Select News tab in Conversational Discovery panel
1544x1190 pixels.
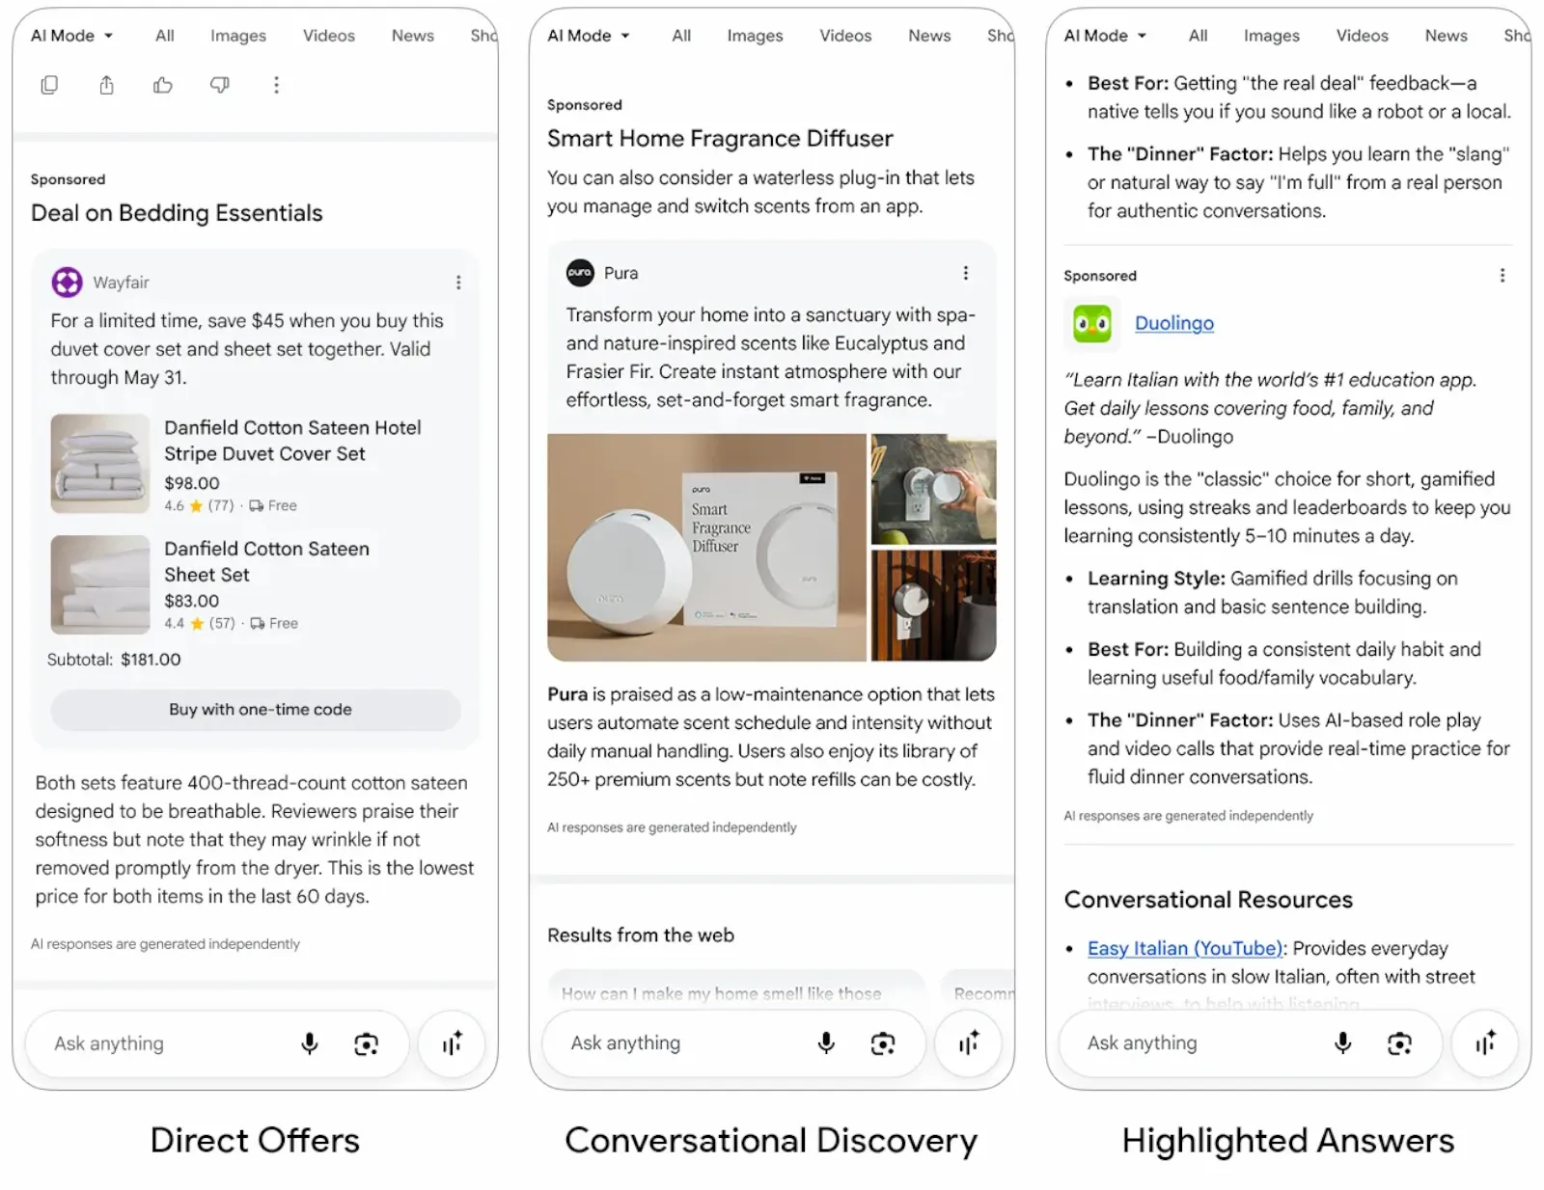[929, 36]
